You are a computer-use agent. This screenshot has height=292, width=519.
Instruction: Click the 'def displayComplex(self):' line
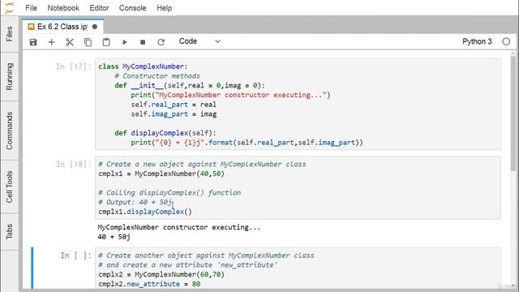pos(165,133)
